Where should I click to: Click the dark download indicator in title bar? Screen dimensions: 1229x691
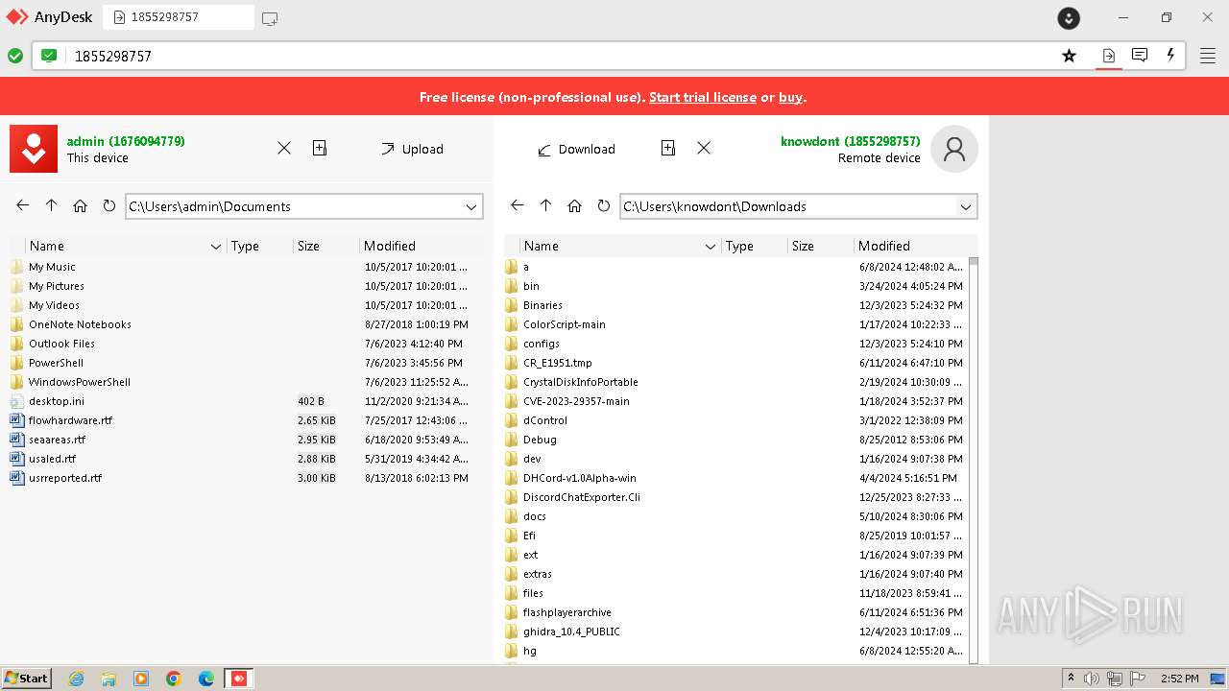tap(1069, 17)
